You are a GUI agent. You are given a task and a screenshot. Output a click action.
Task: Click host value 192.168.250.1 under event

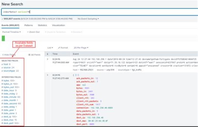(x=87, y=70)
